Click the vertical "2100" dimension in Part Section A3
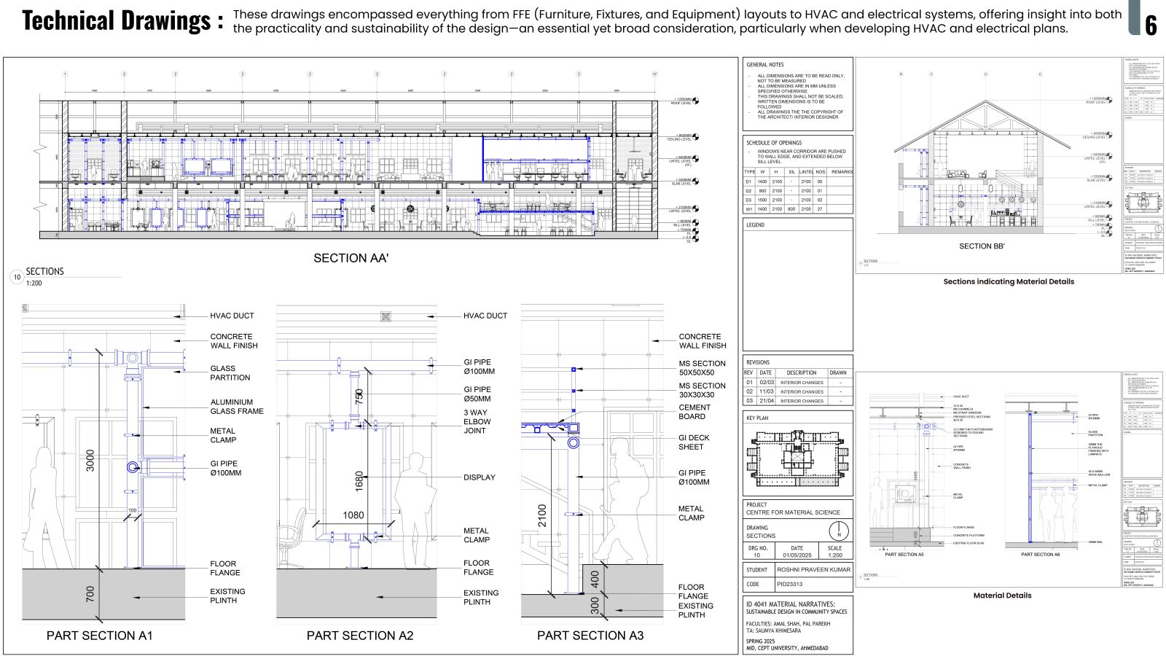The width and height of the screenshot is (1166, 656). click(x=542, y=516)
